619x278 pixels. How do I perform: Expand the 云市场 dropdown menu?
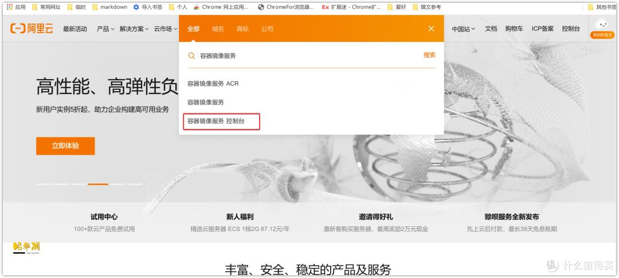tap(166, 29)
